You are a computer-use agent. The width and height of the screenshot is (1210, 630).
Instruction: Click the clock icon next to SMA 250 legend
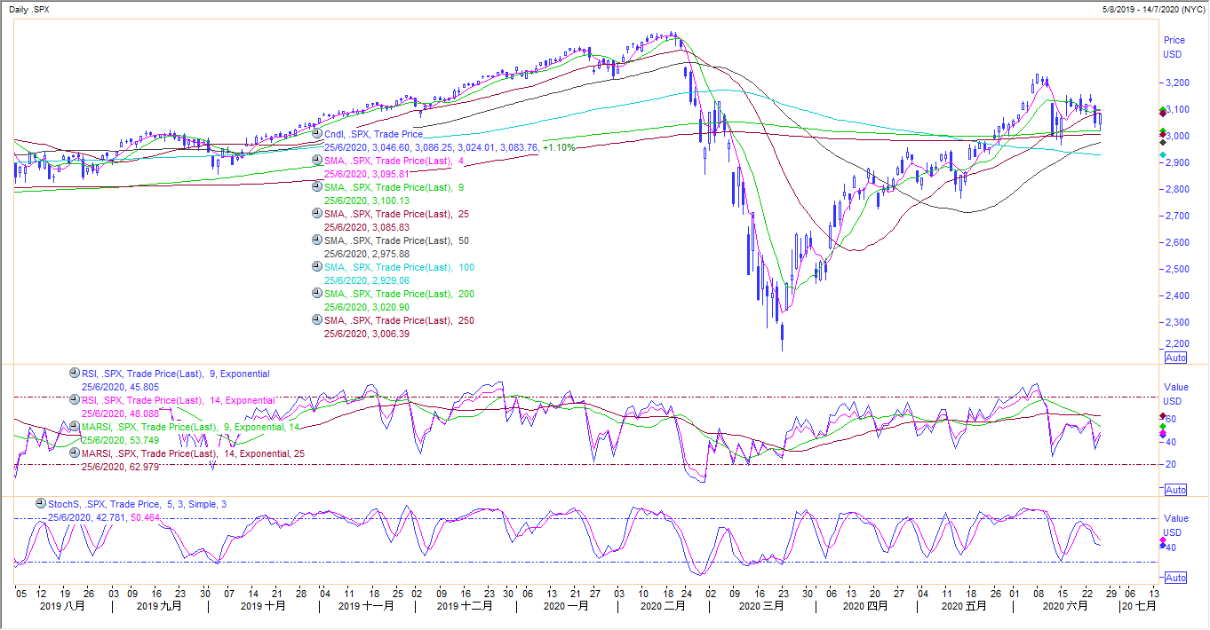tap(317, 319)
